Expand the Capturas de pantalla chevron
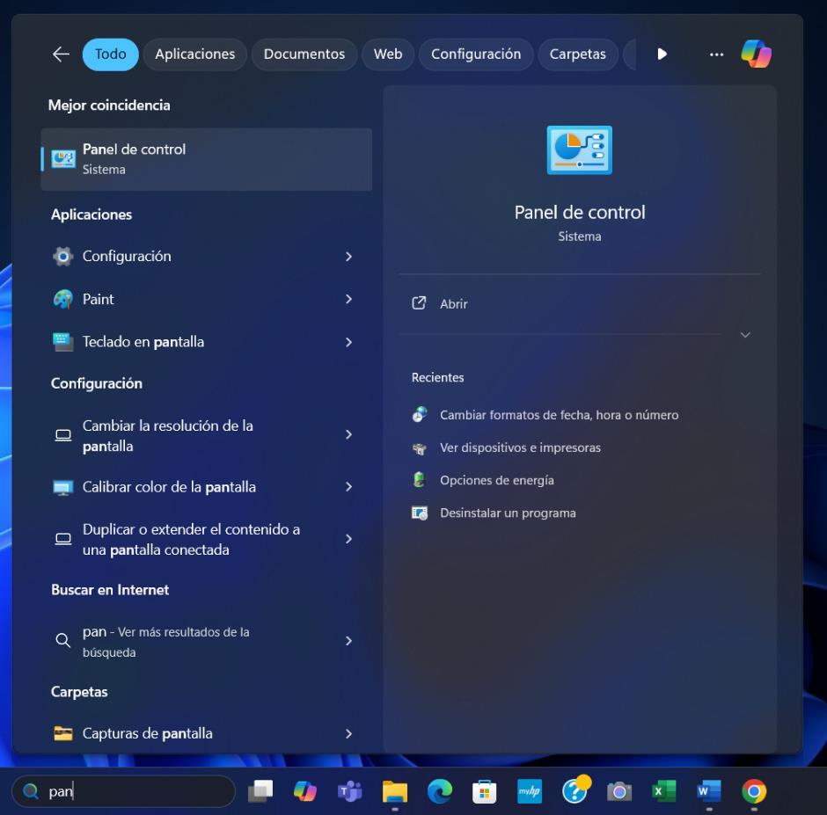Screen dimensions: 827x815 pos(348,733)
